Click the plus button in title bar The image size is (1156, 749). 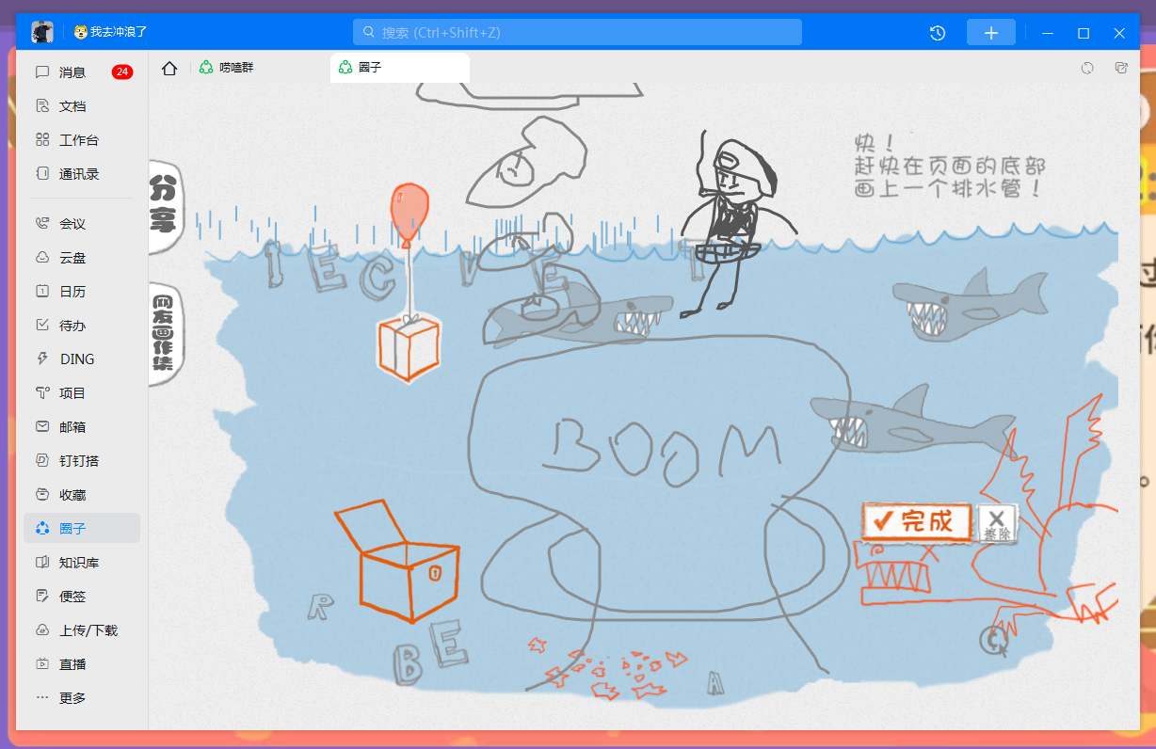pyautogui.click(x=991, y=33)
